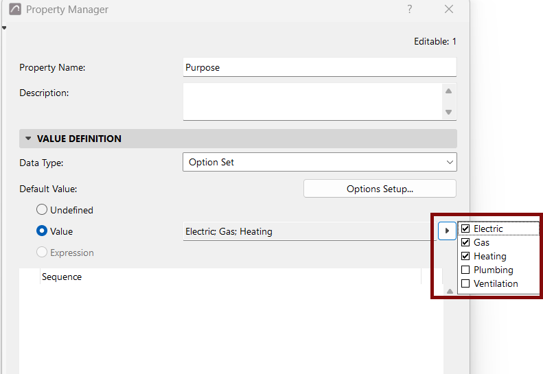Select the Undefined radio button
The image size is (543, 374).
[x=42, y=209]
